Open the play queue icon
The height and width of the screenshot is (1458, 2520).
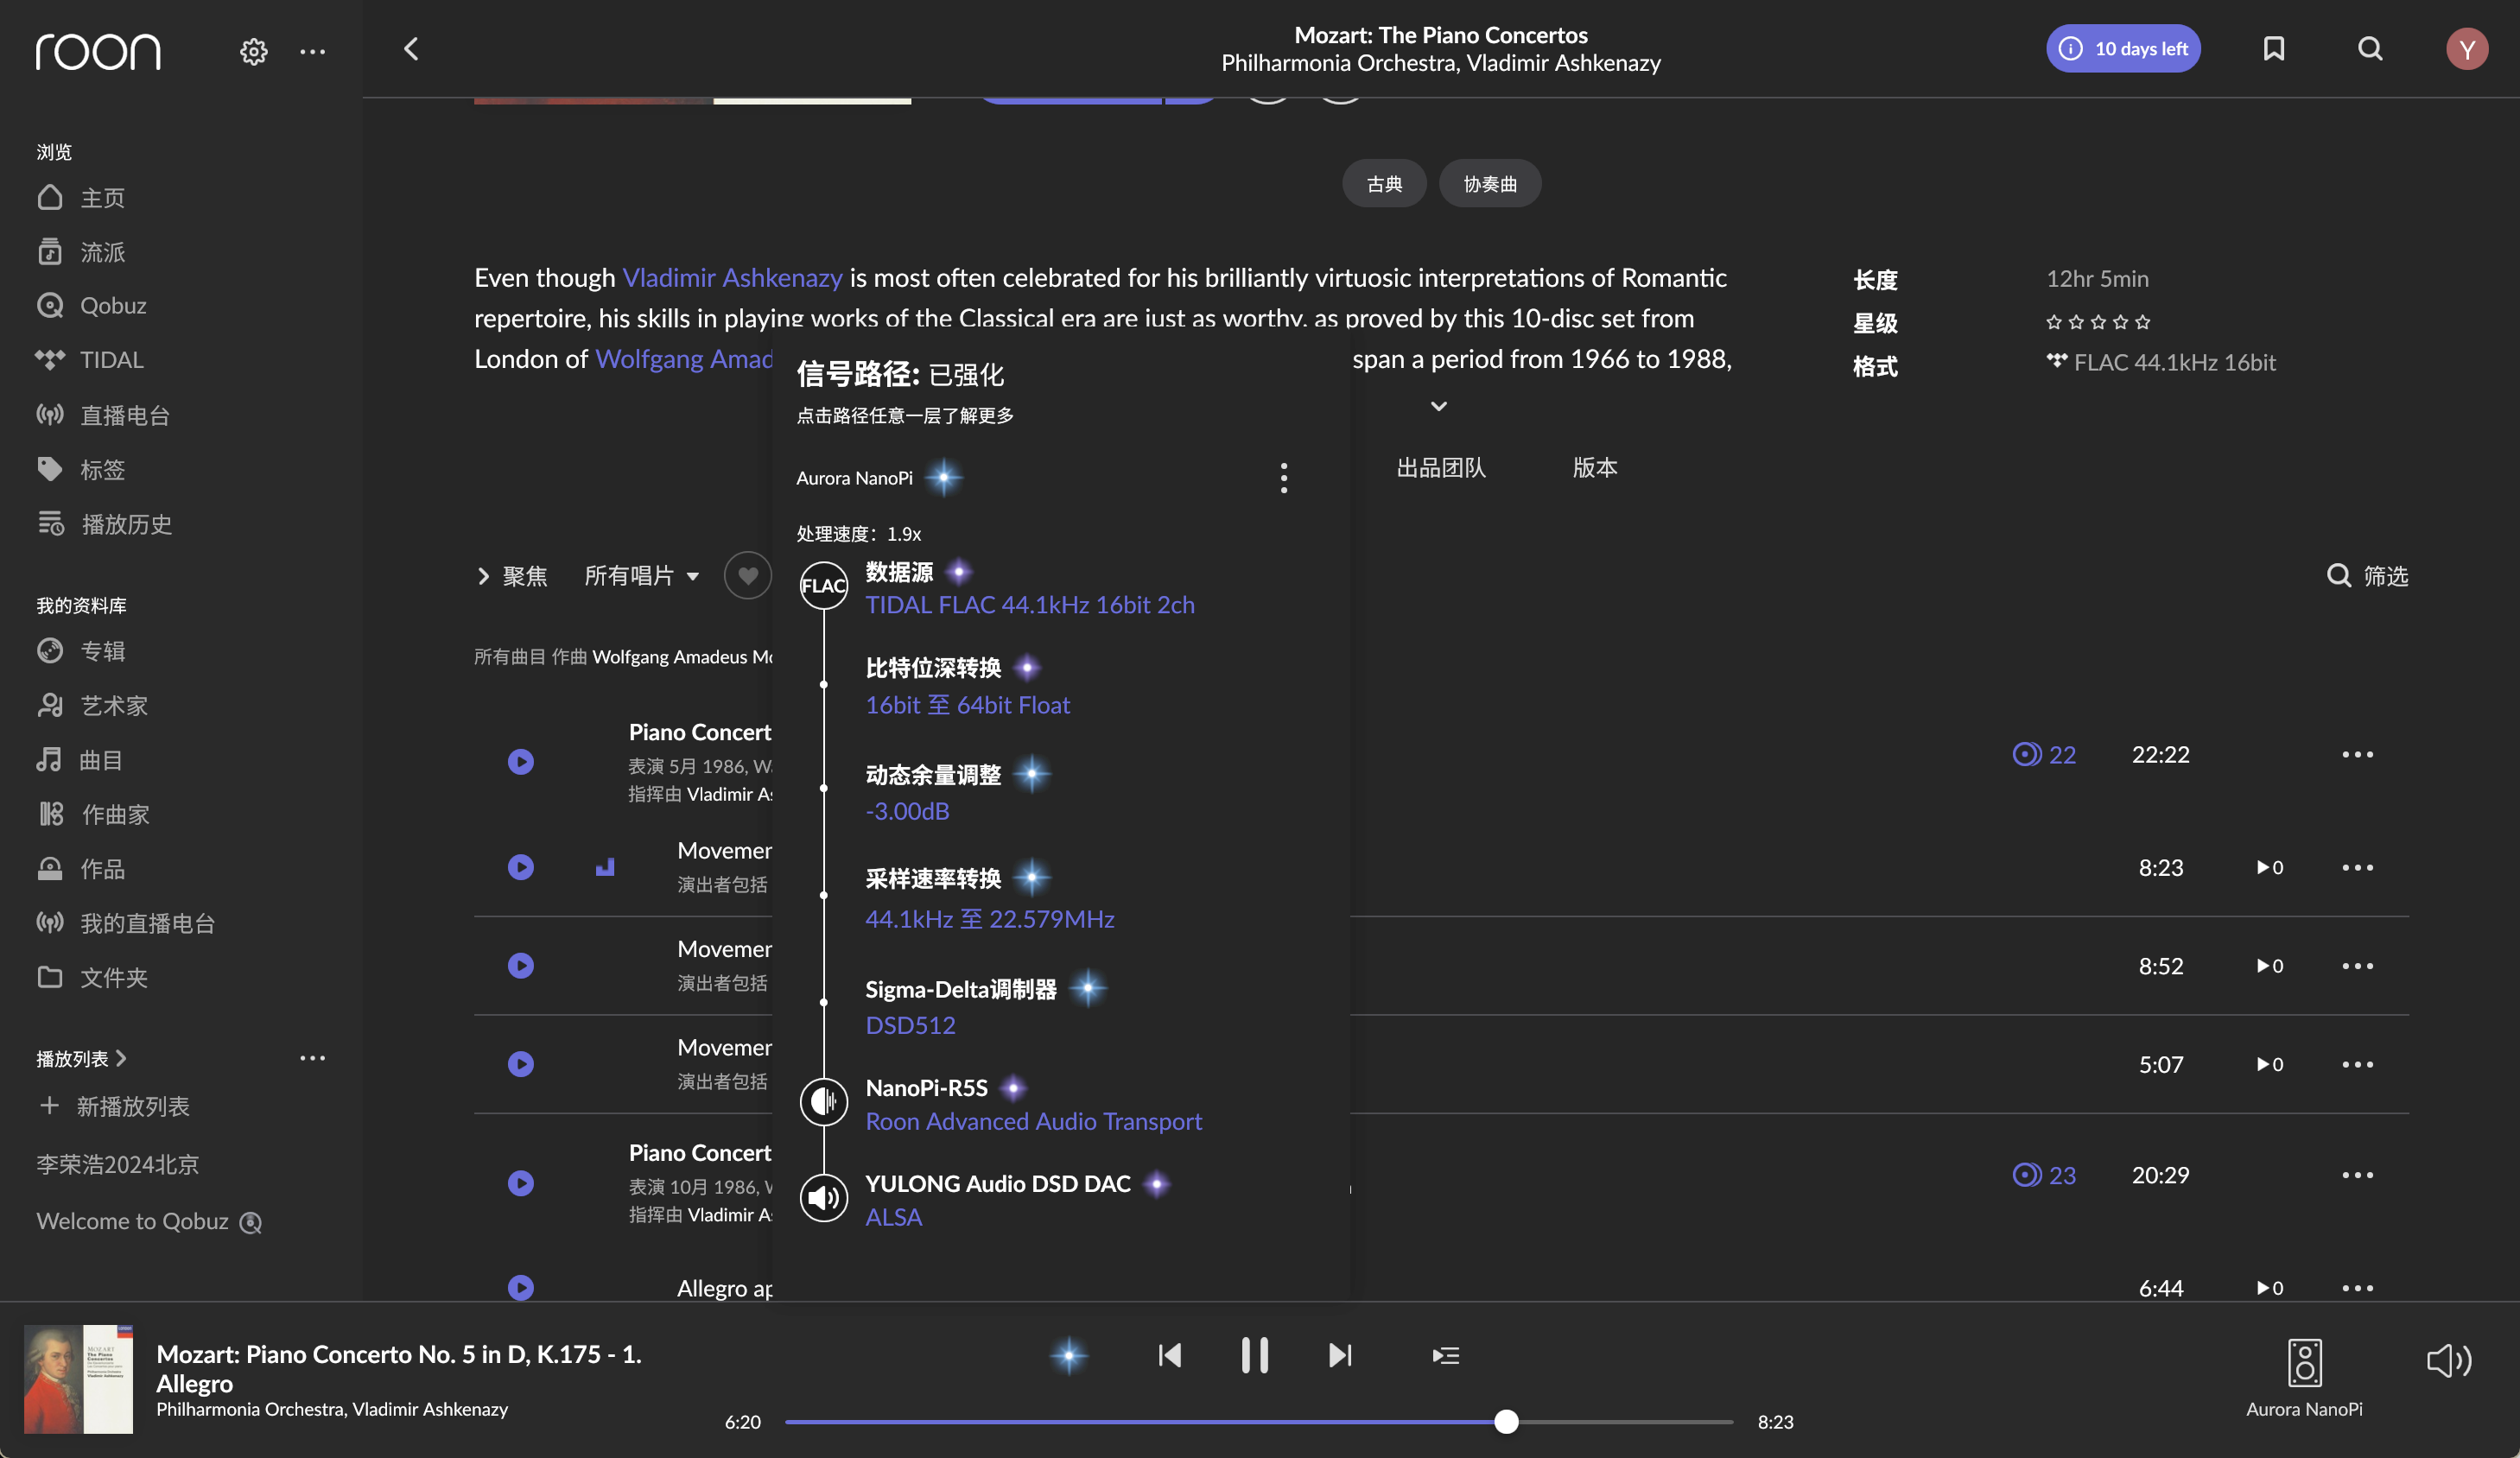[x=1445, y=1355]
